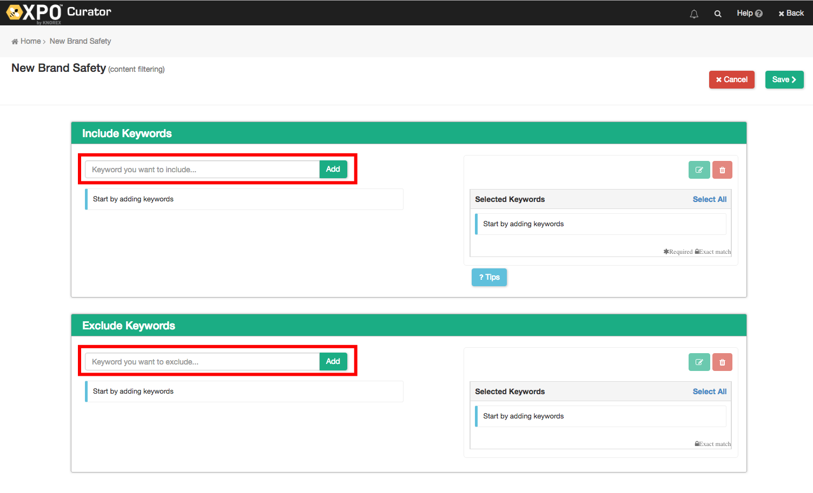
Task: Select All in Exclude Selected Keywords
Action: [x=709, y=391]
